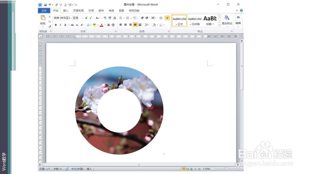
Task: Expand the Font (字体) dialog launcher
Action: pyautogui.click(x=116, y=31)
